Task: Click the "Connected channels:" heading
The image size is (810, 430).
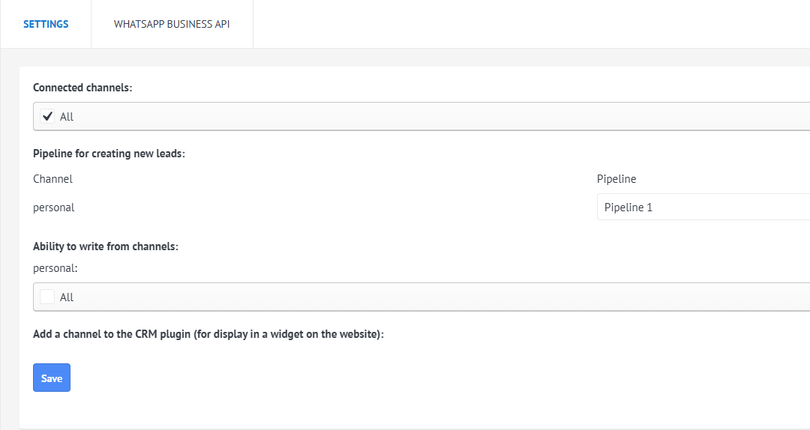Action: pos(82,88)
